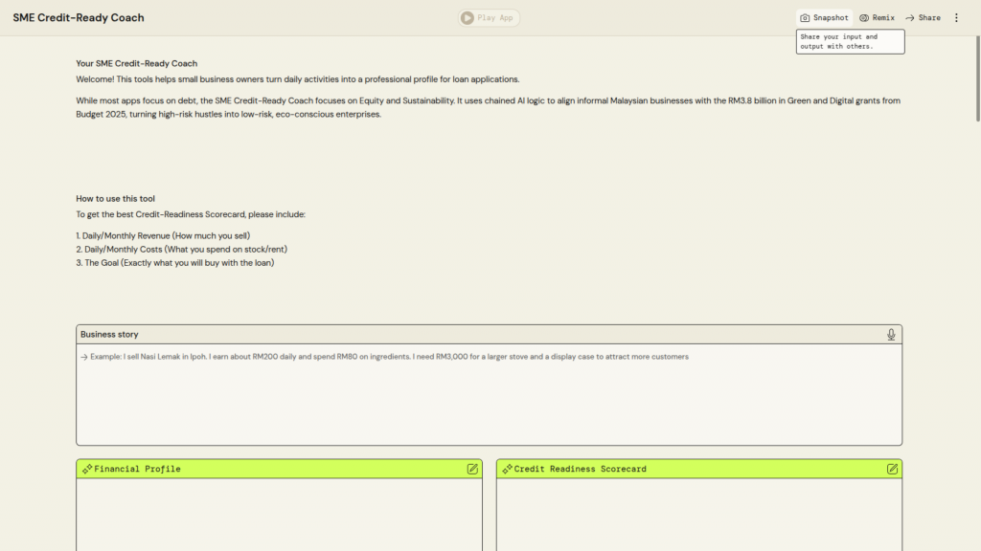Select the Credit Readiness Scorecard header title
This screenshot has height=551, width=981.
pyautogui.click(x=580, y=470)
